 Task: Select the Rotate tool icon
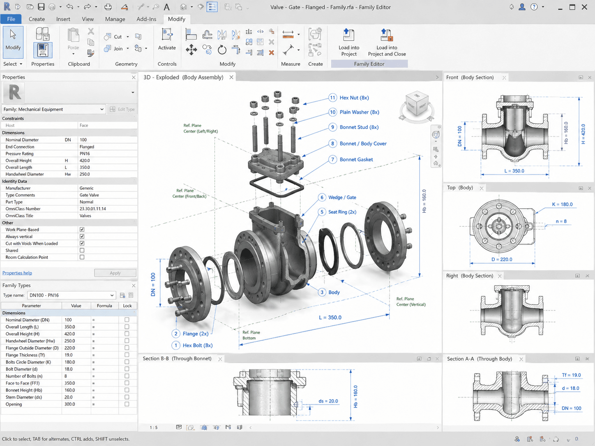(222, 50)
